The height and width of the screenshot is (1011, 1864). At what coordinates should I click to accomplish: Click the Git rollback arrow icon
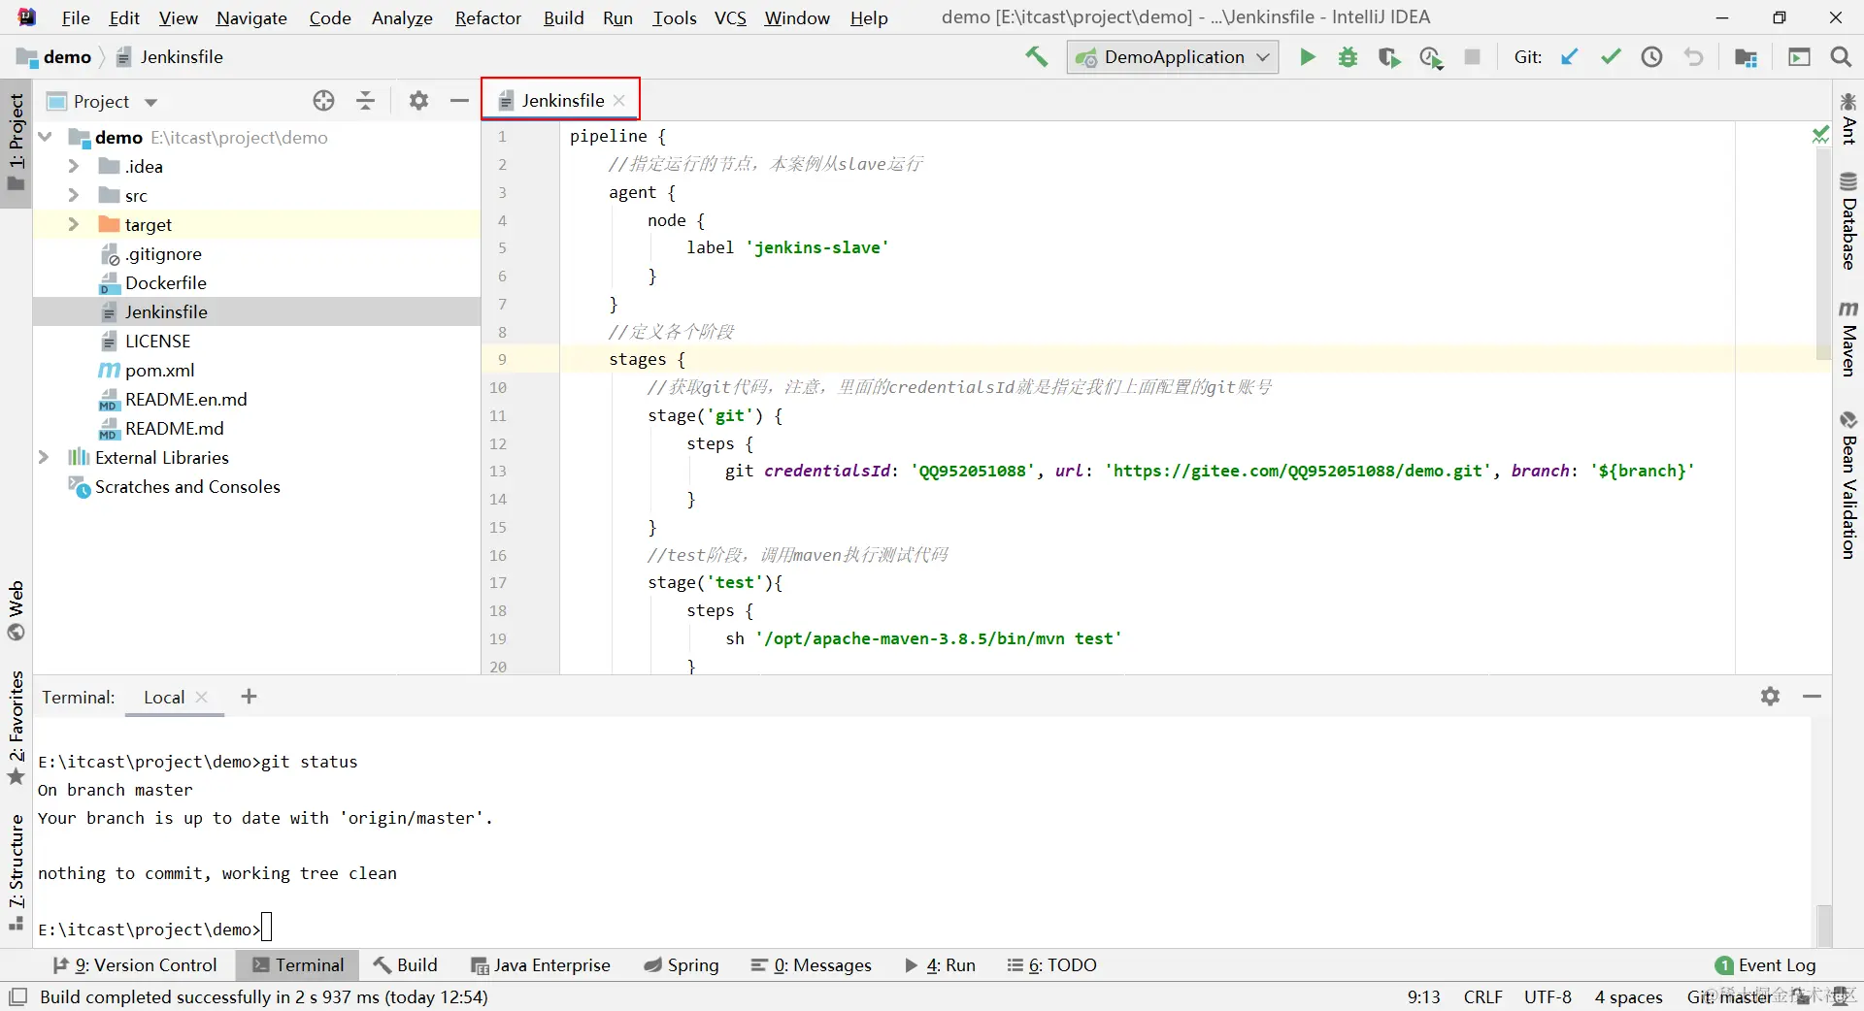[x=1693, y=57]
